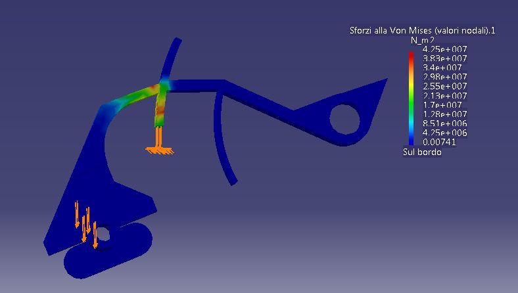Click the minimum legend value 0.00741
The image size is (518, 293).
[439, 143]
